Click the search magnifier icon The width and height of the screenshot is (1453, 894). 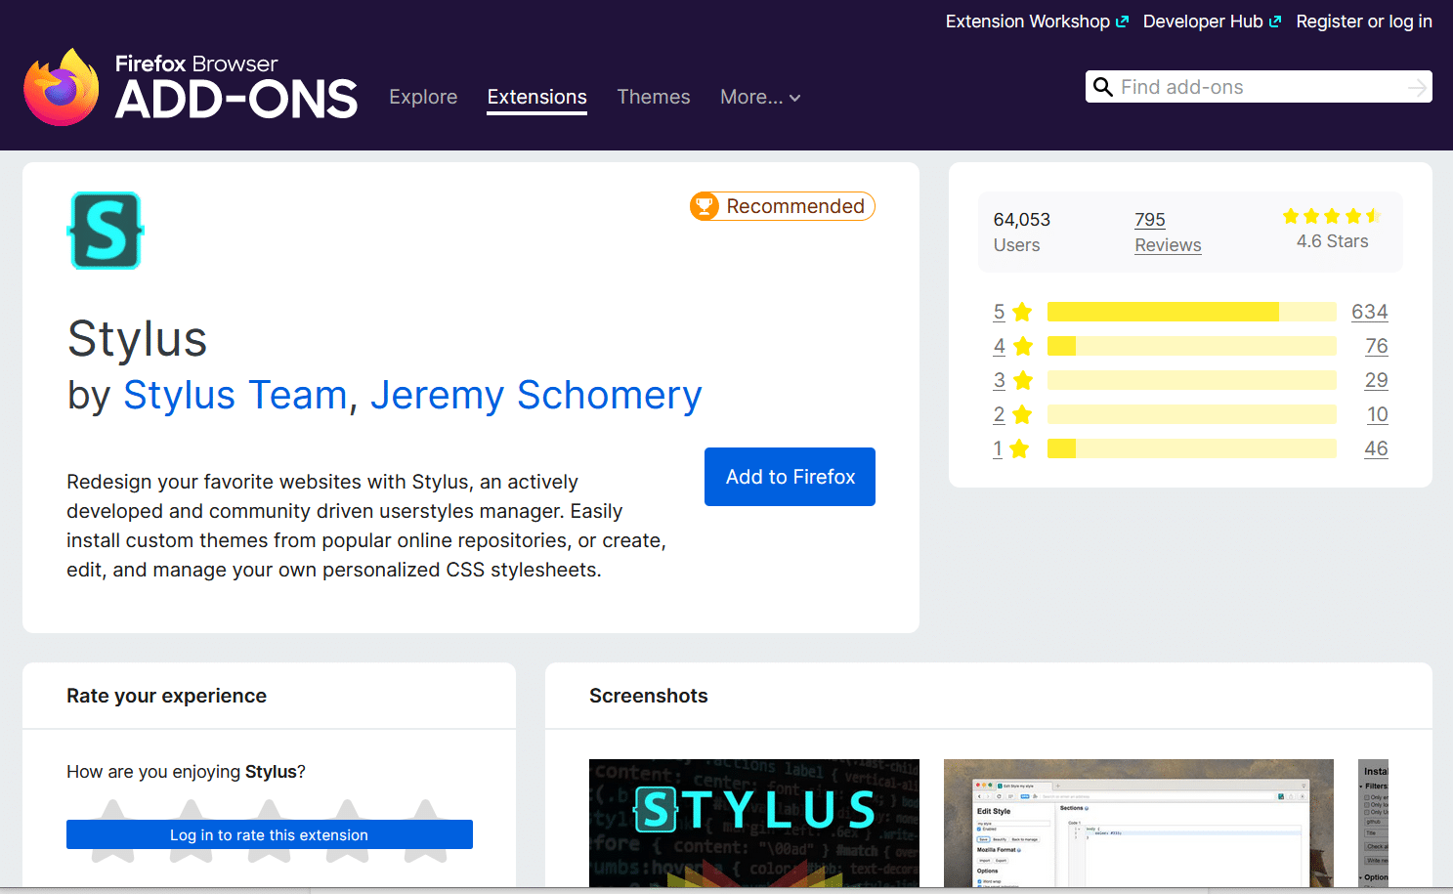1102,87
